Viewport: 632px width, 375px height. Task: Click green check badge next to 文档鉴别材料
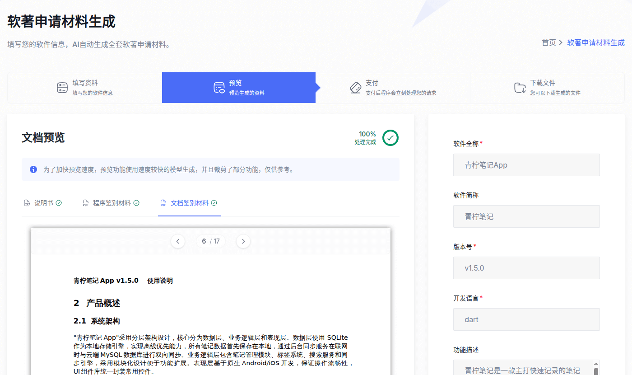point(214,203)
